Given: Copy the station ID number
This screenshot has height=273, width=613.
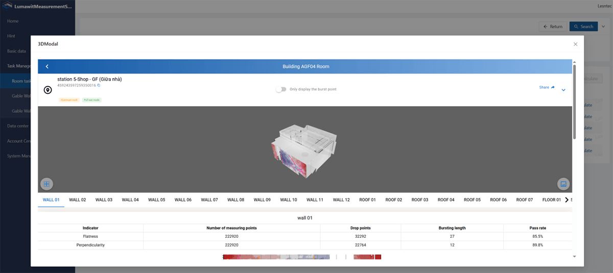Looking at the screenshot, I should pos(99,85).
